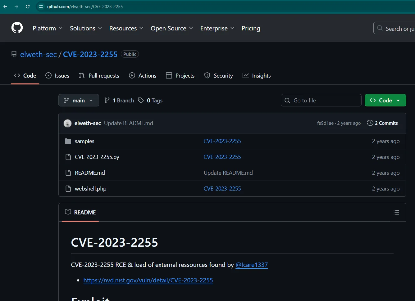Open the fe9d1ae commit hash
This screenshot has height=301, width=415.
click(325, 123)
